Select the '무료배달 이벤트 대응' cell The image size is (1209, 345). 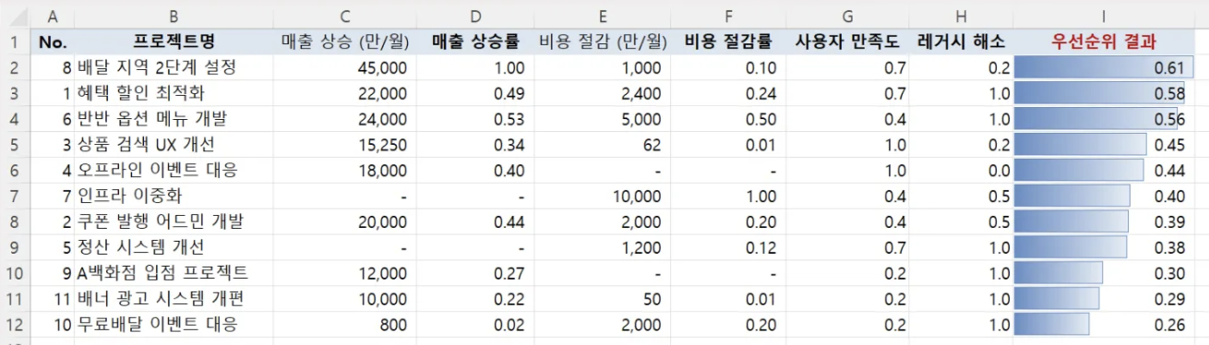[x=174, y=325]
